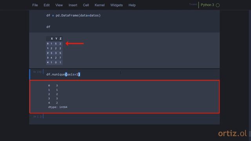Click the Trusted notebook indicator
This screenshot has height=141, width=251.
(x=193, y=4)
